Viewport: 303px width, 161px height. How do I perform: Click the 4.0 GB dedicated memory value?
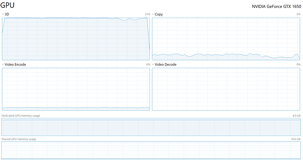pyautogui.click(x=296, y=116)
